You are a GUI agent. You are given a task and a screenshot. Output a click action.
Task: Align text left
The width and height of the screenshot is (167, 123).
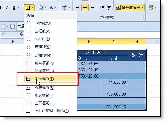click(78, 7)
